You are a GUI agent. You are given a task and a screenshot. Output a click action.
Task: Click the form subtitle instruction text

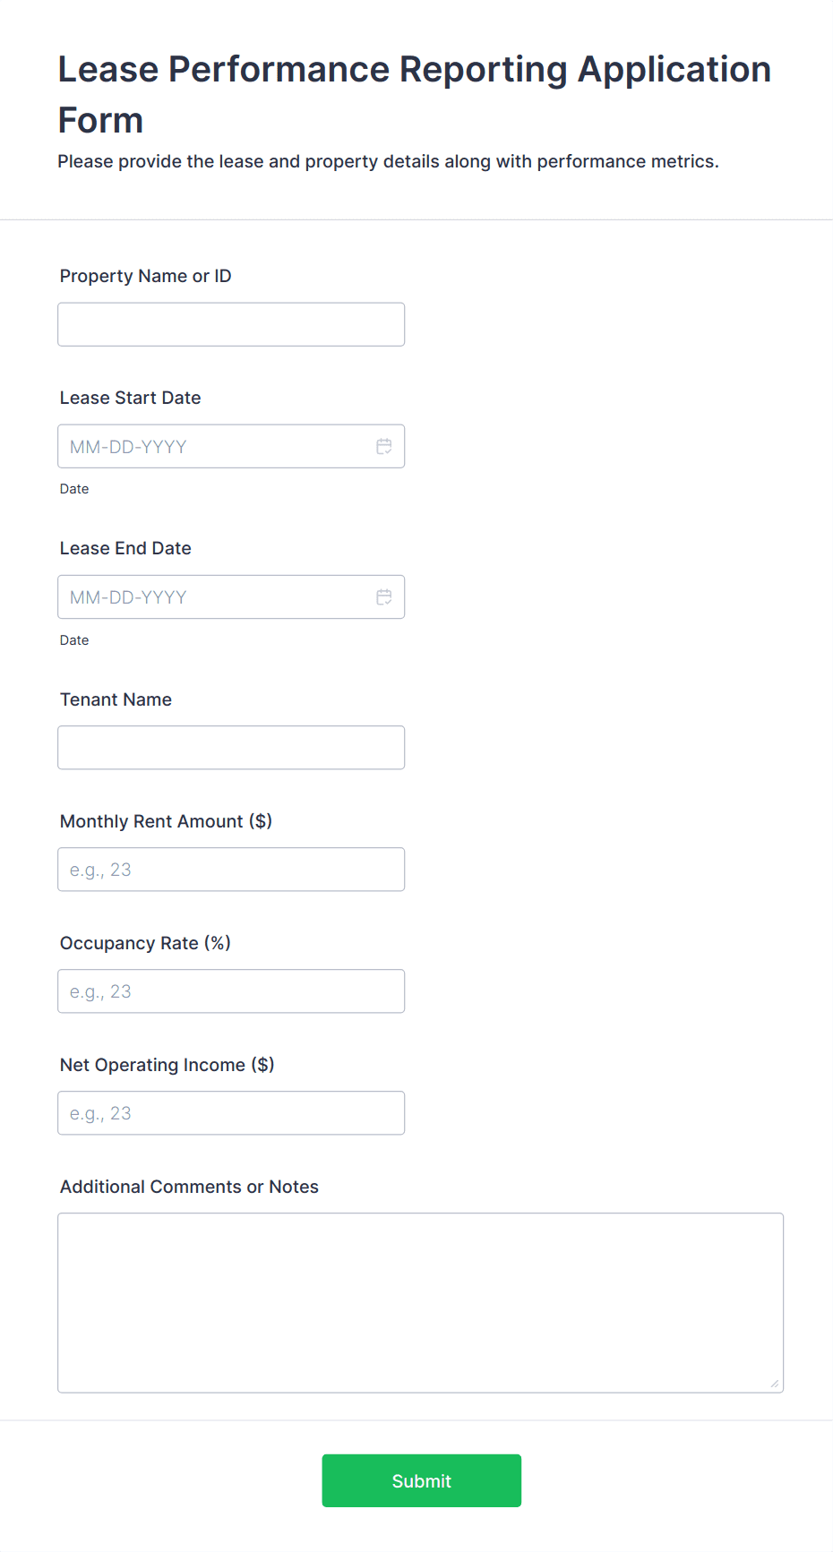click(x=388, y=161)
